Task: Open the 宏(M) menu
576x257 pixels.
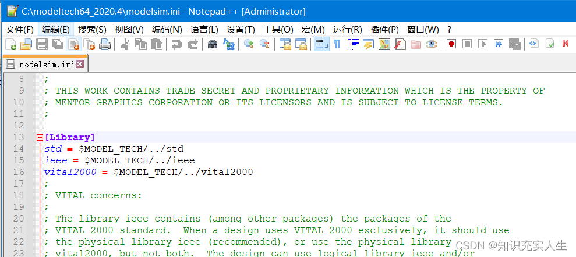Action: pos(313,29)
